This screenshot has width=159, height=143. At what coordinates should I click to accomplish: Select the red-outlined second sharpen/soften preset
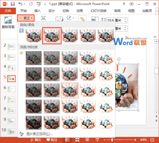coord(52,36)
